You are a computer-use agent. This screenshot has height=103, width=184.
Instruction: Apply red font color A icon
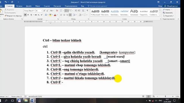[x=55, y=15]
